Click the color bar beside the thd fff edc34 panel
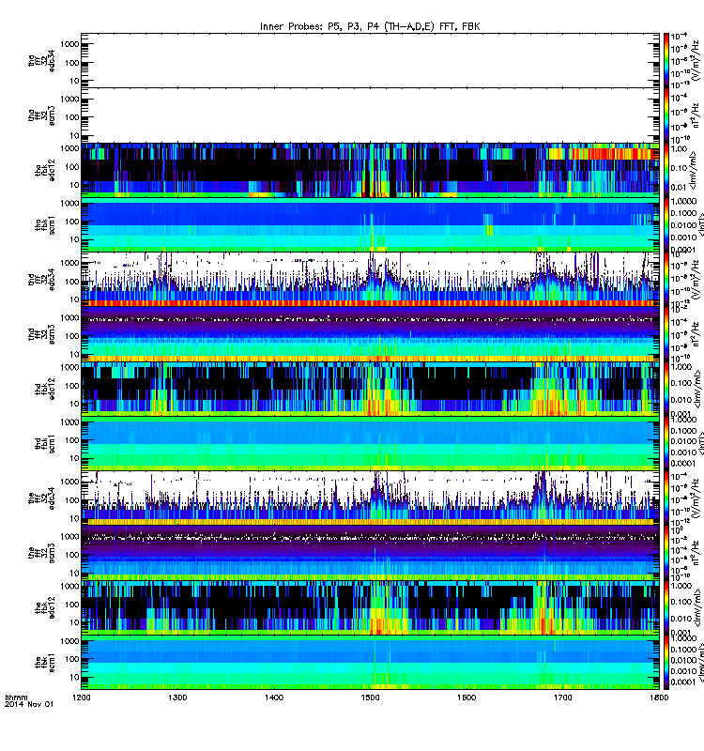Screen dimensions: 704x751 [666, 279]
